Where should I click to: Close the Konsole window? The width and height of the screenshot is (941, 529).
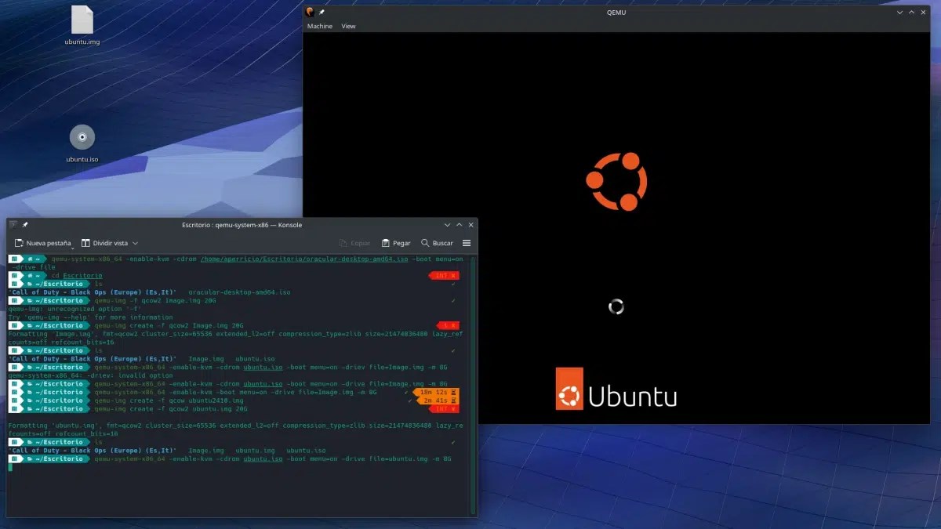click(x=469, y=225)
